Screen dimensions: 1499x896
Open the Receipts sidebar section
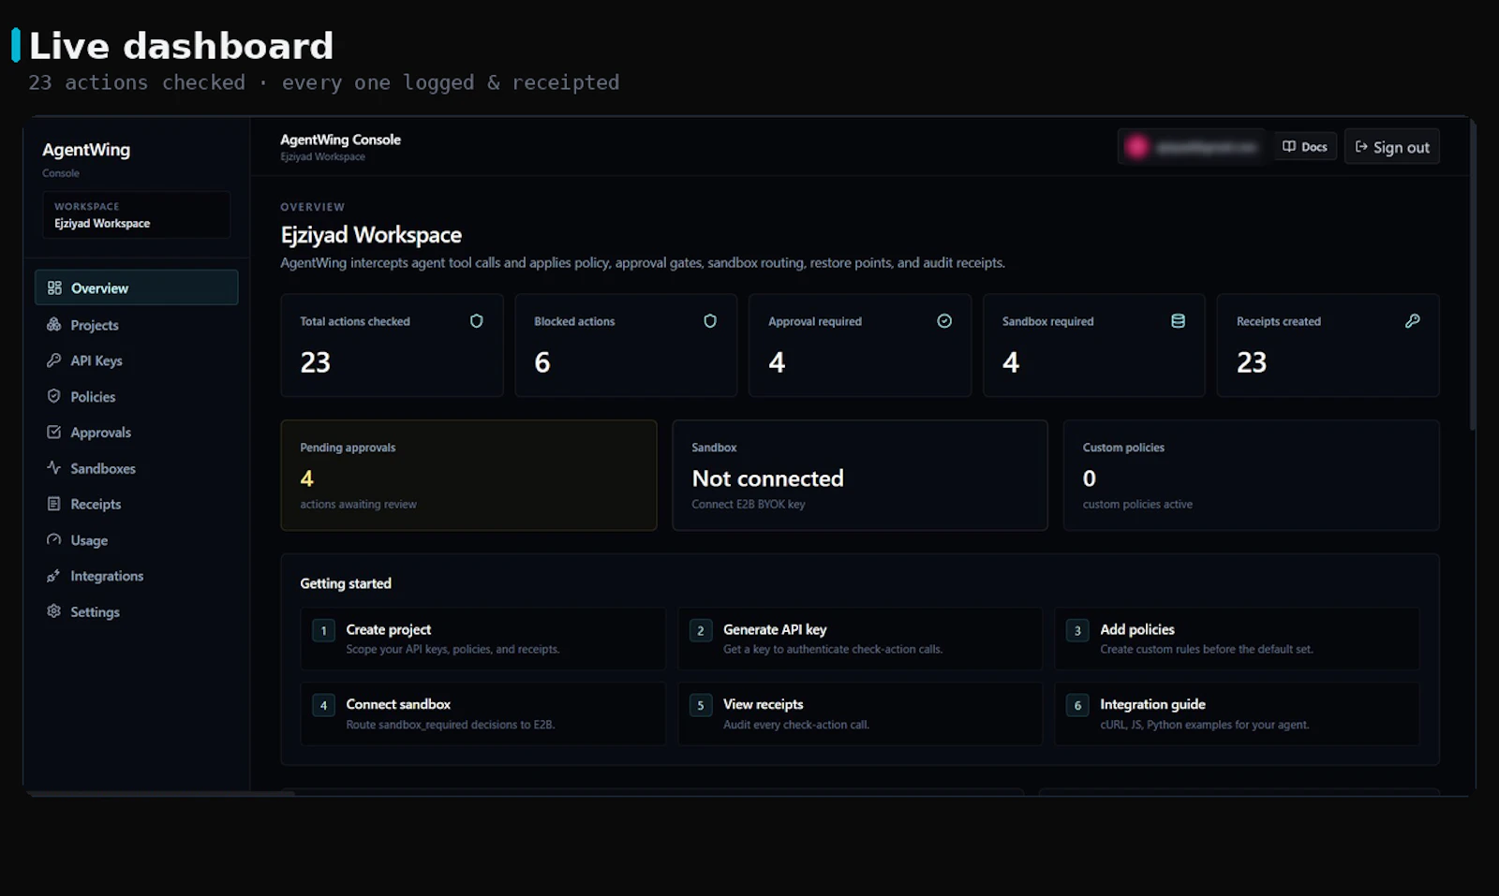[x=136, y=504]
